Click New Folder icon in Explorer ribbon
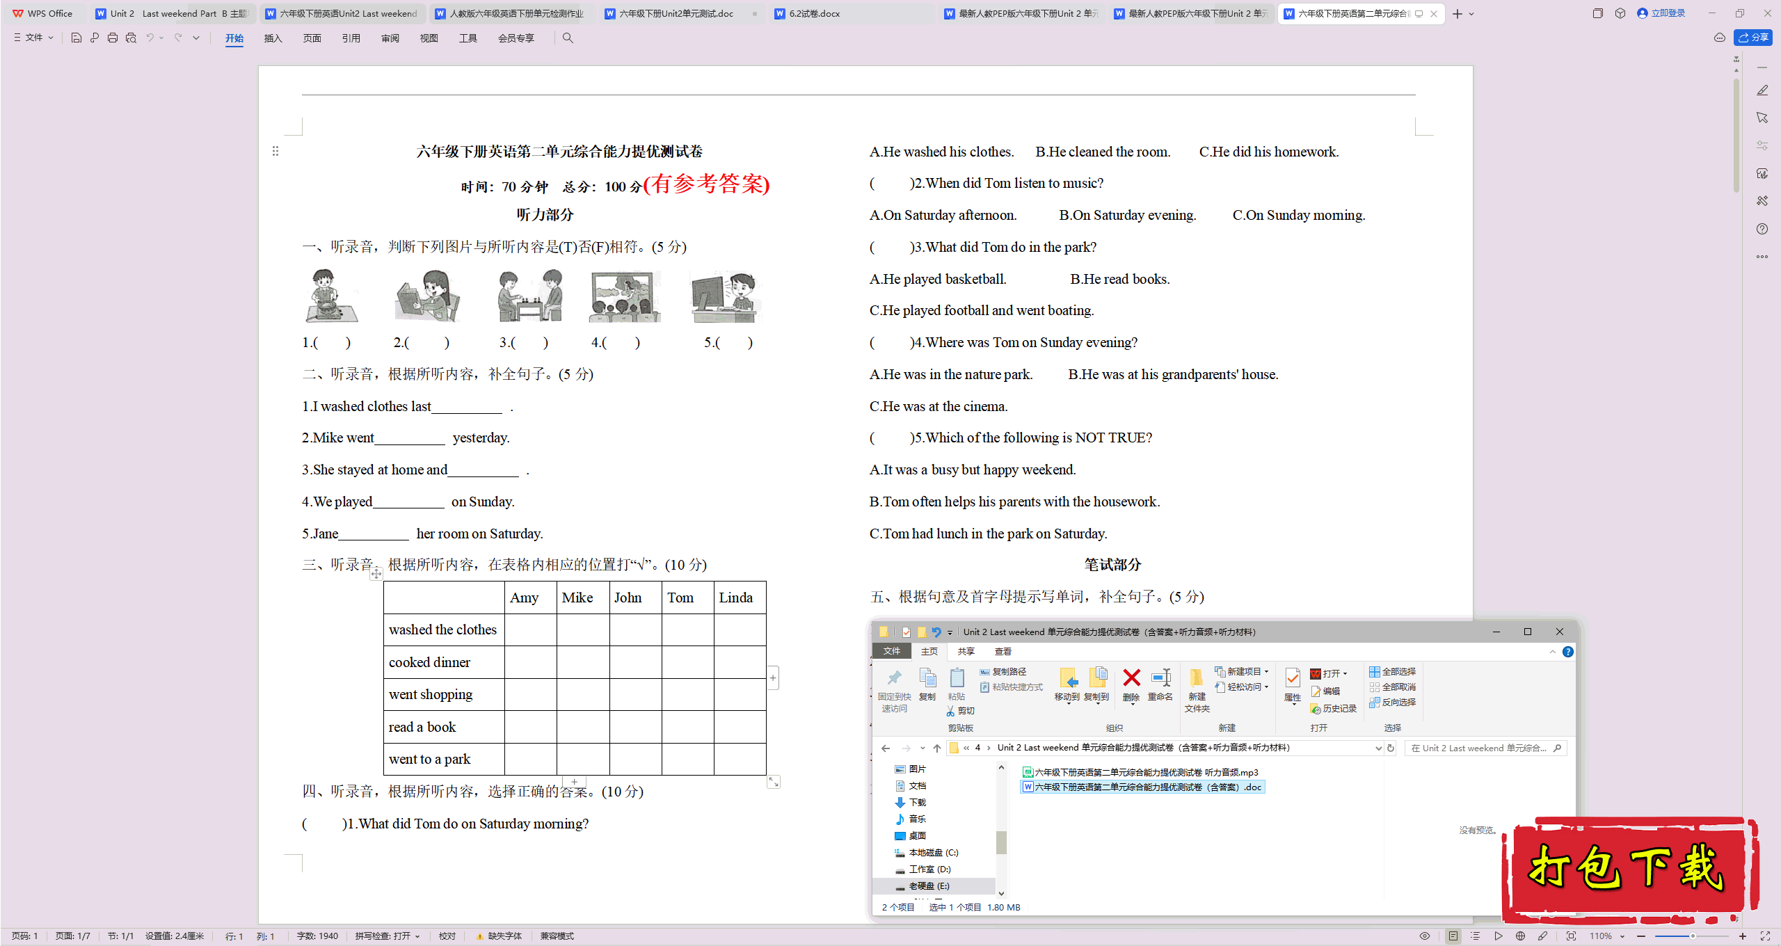Image resolution: width=1781 pixels, height=946 pixels. point(1197,690)
